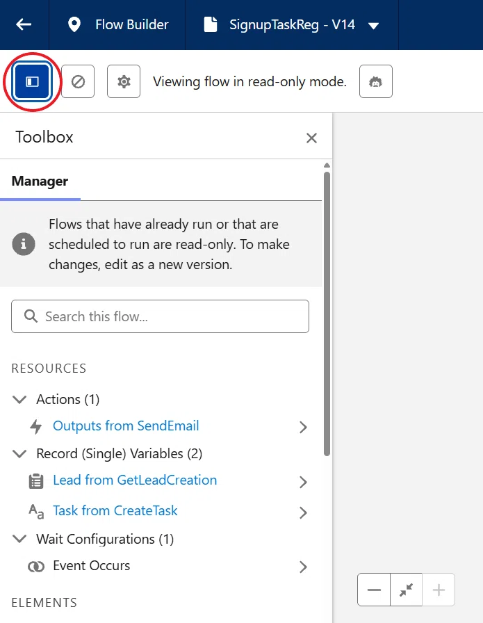
Task: Open Task from CreateTask resource
Action: click(x=115, y=511)
